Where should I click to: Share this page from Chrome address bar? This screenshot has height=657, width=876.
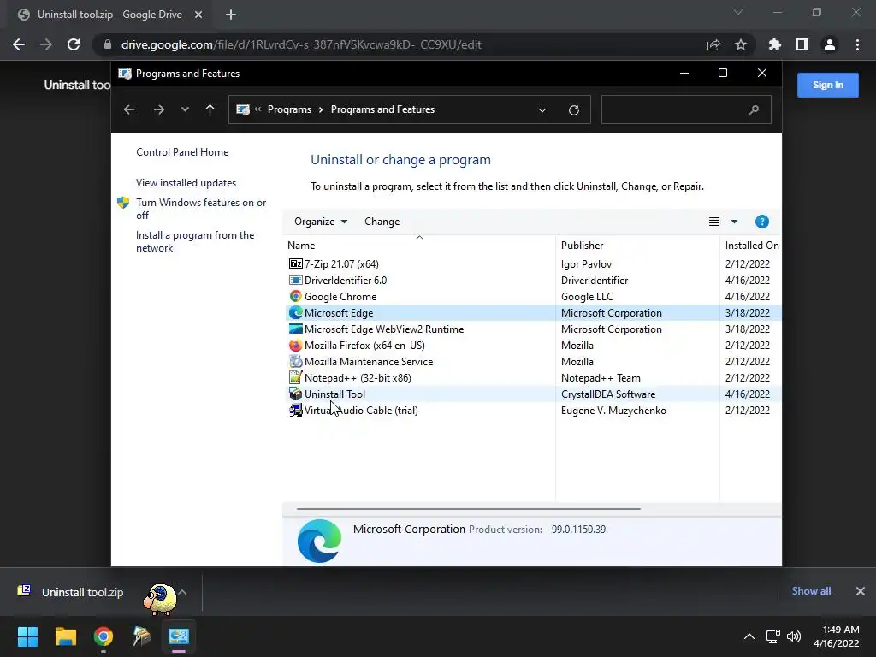coord(713,44)
